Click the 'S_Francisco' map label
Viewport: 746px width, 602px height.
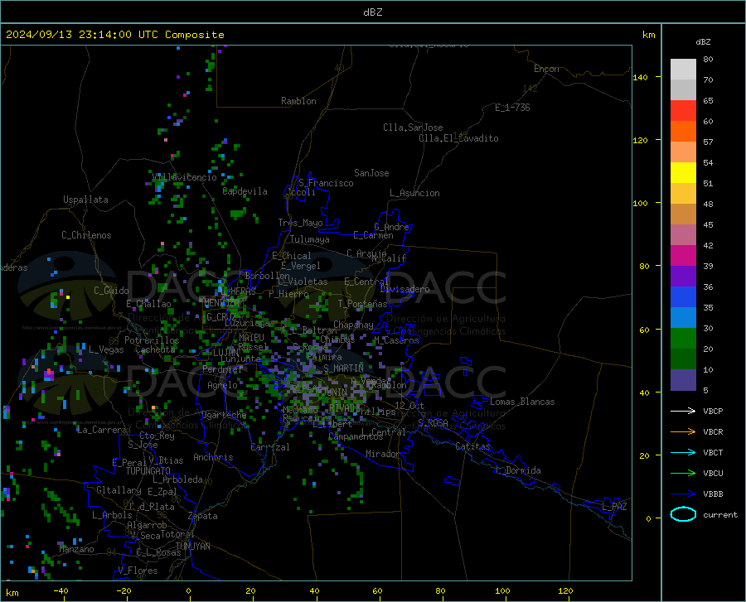pos(326,183)
